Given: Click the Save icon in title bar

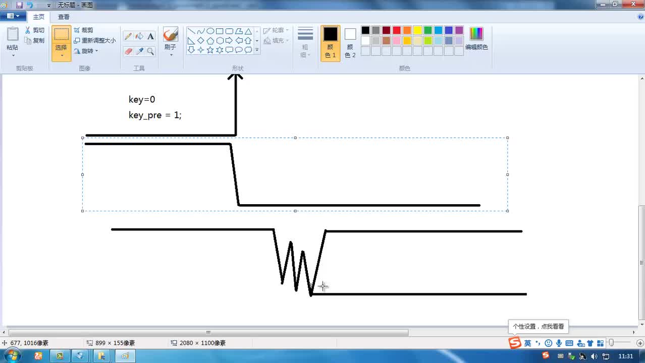Looking at the screenshot, I should (x=19, y=5).
